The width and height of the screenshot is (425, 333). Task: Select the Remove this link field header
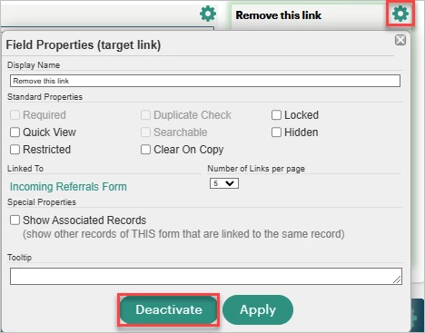pos(279,15)
